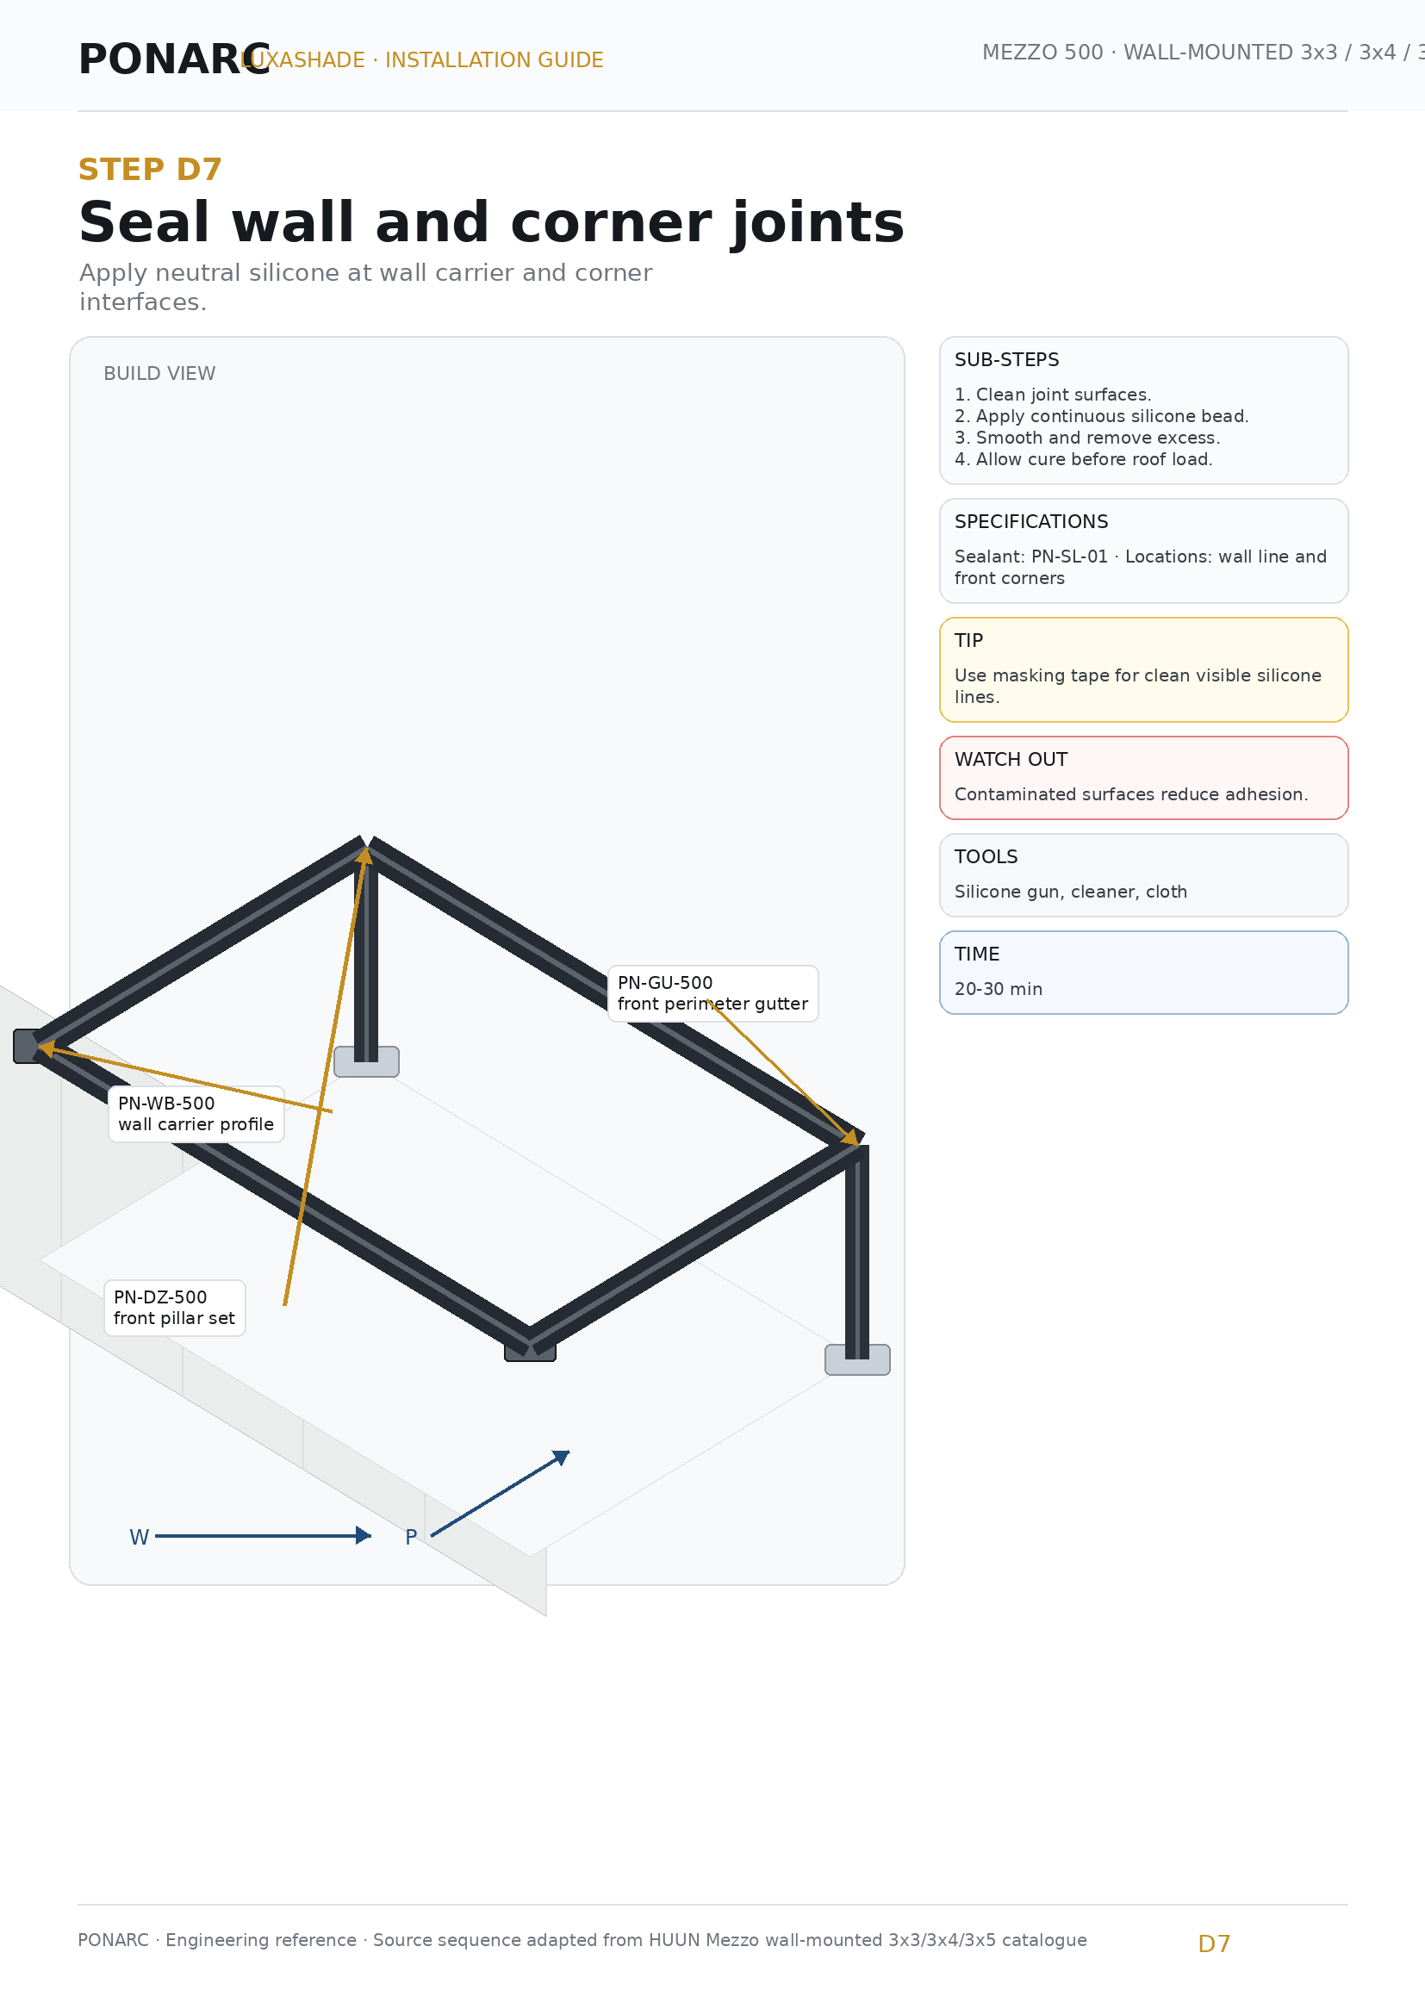Click the PN-DZ-500 front pillar set label
This screenshot has height=2015, width=1425.
coord(175,1308)
